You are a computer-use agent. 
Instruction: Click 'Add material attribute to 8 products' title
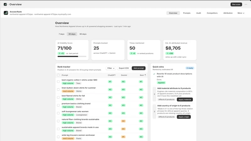click(x=174, y=88)
